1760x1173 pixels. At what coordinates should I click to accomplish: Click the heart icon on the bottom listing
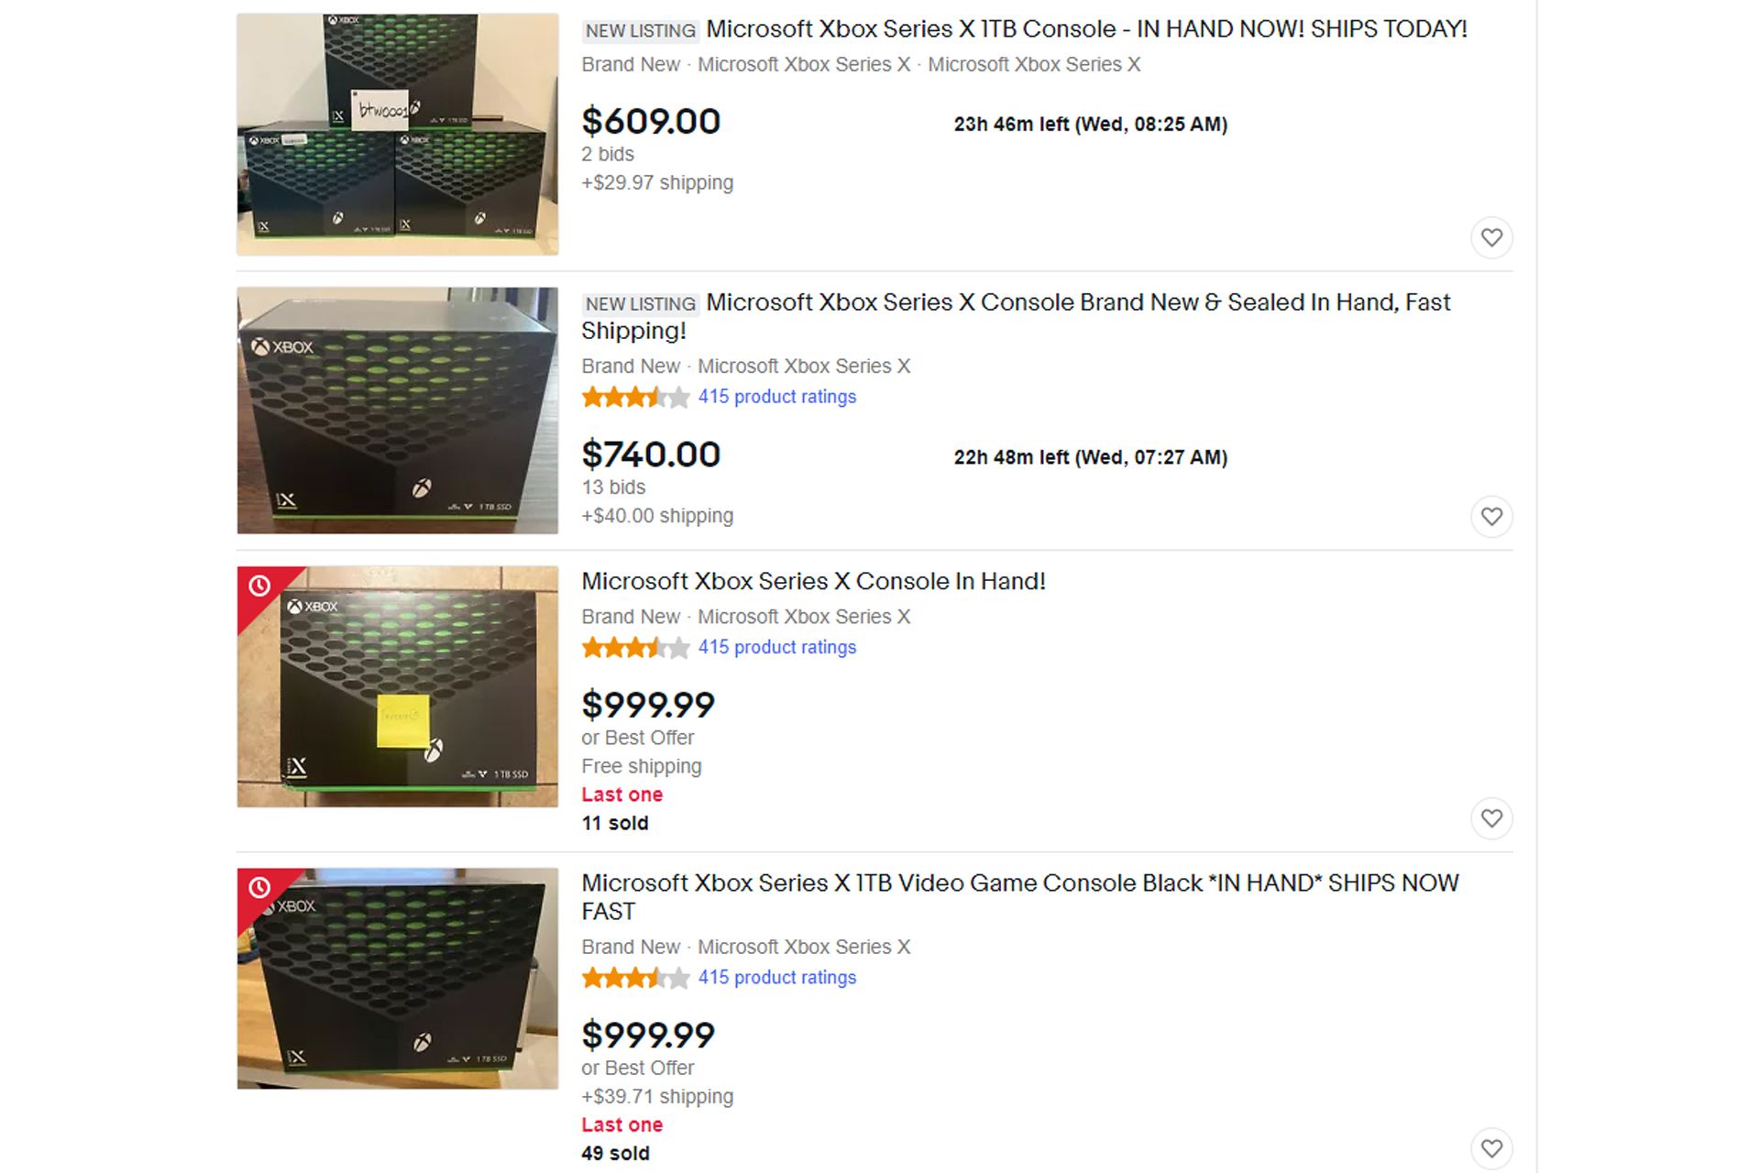[x=1491, y=1147]
